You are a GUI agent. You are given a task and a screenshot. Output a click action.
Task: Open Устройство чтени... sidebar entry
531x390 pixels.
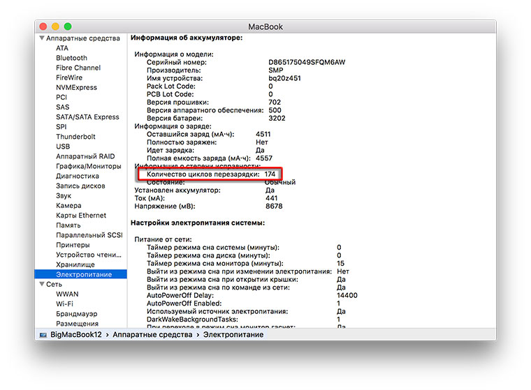pos(89,255)
